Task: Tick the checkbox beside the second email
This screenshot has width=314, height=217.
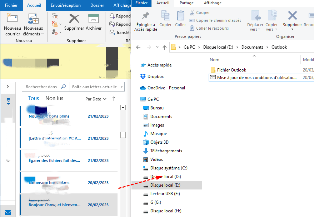Action: [123, 135]
